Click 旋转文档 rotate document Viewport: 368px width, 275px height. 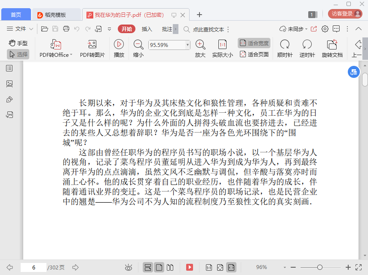(x=332, y=48)
